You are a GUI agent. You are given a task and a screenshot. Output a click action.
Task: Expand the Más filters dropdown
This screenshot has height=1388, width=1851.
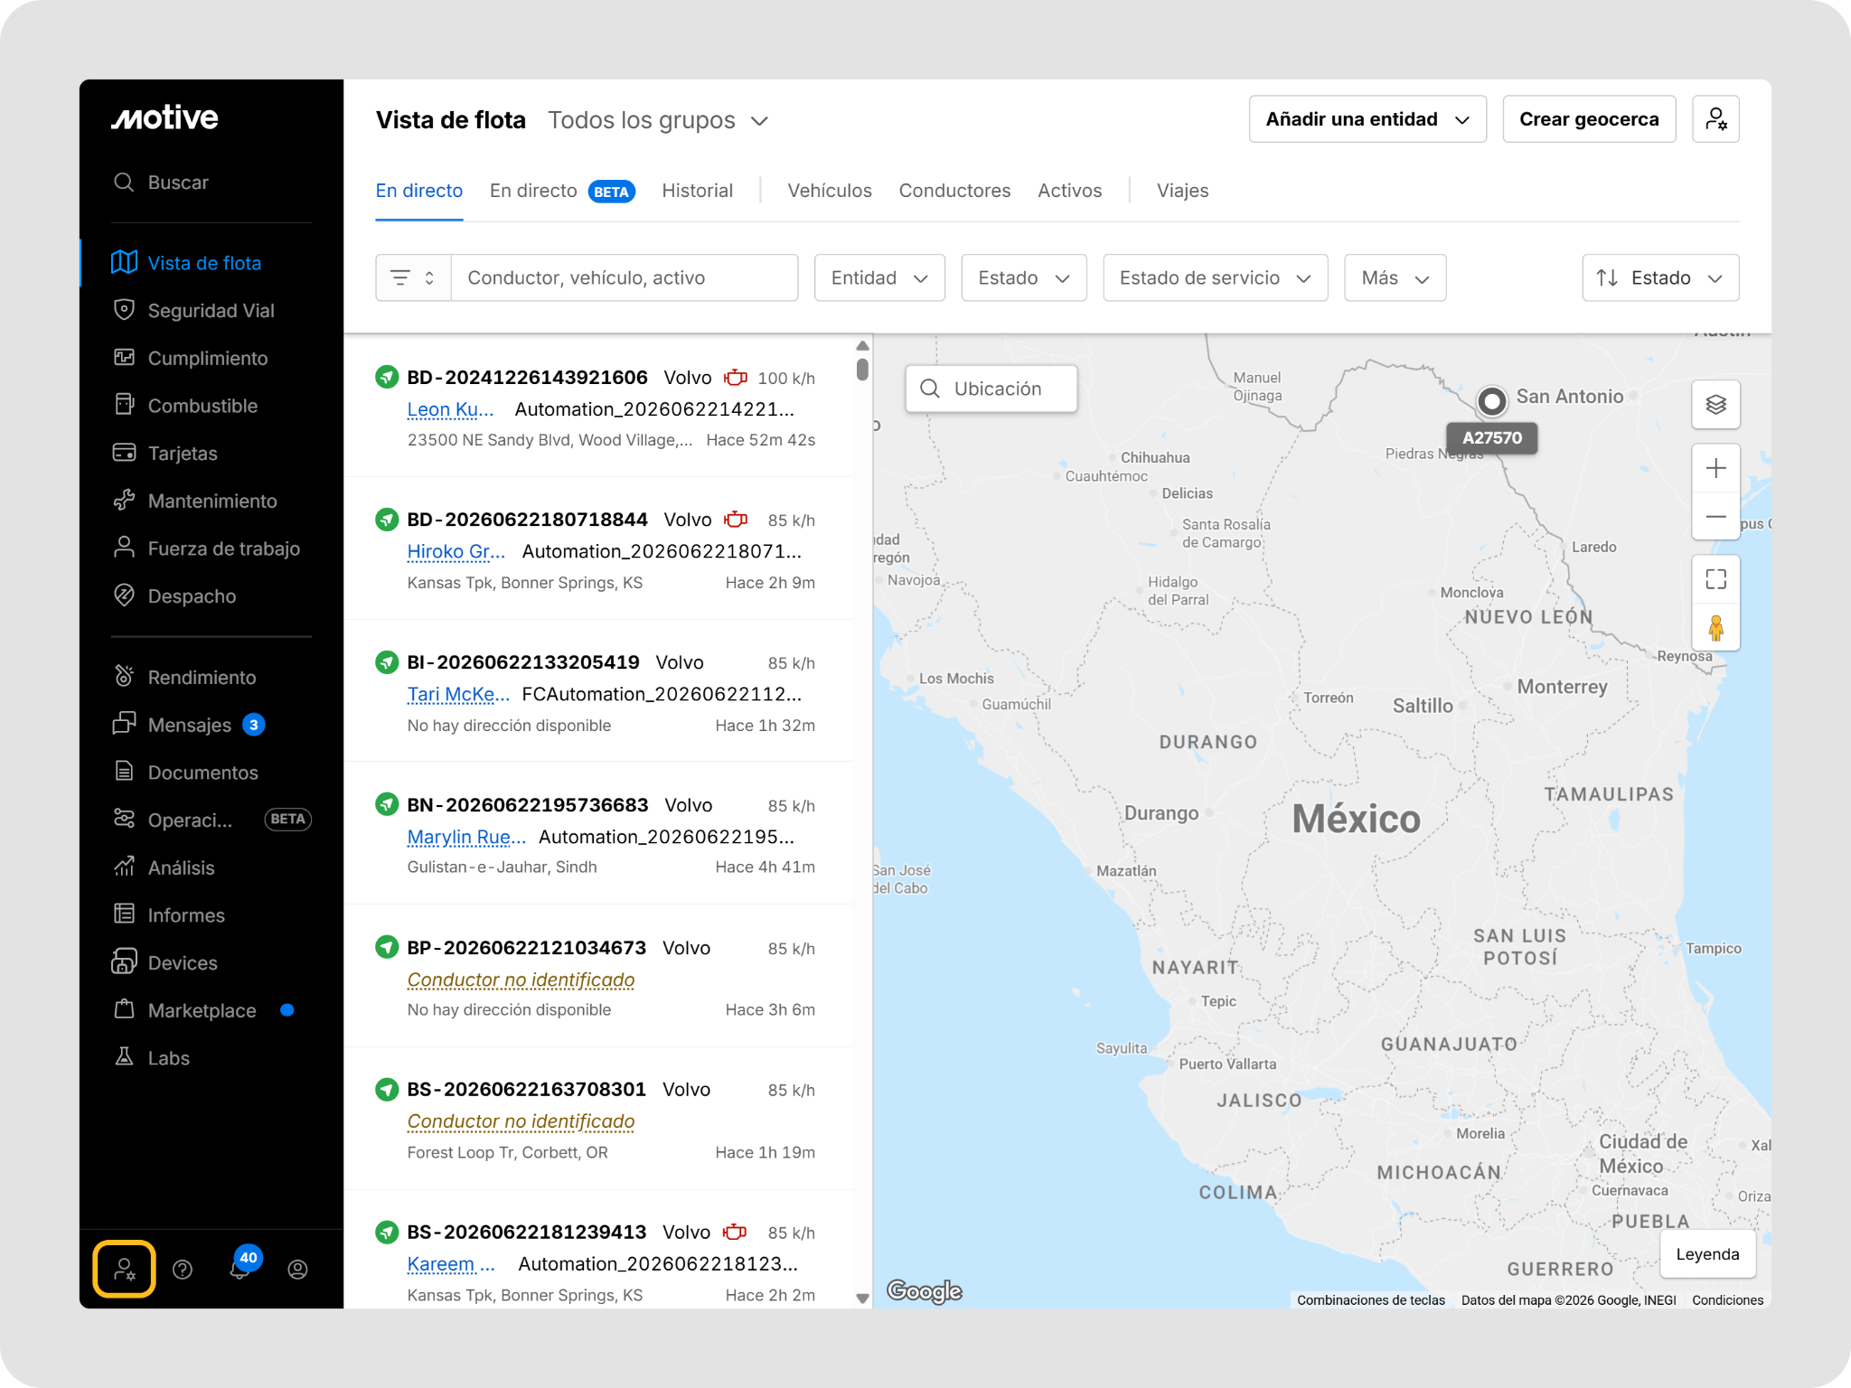click(x=1395, y=278)
